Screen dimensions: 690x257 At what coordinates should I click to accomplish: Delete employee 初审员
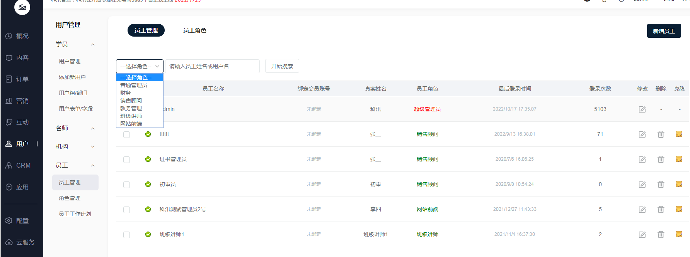pyautogui.click(x=661, y=184)
